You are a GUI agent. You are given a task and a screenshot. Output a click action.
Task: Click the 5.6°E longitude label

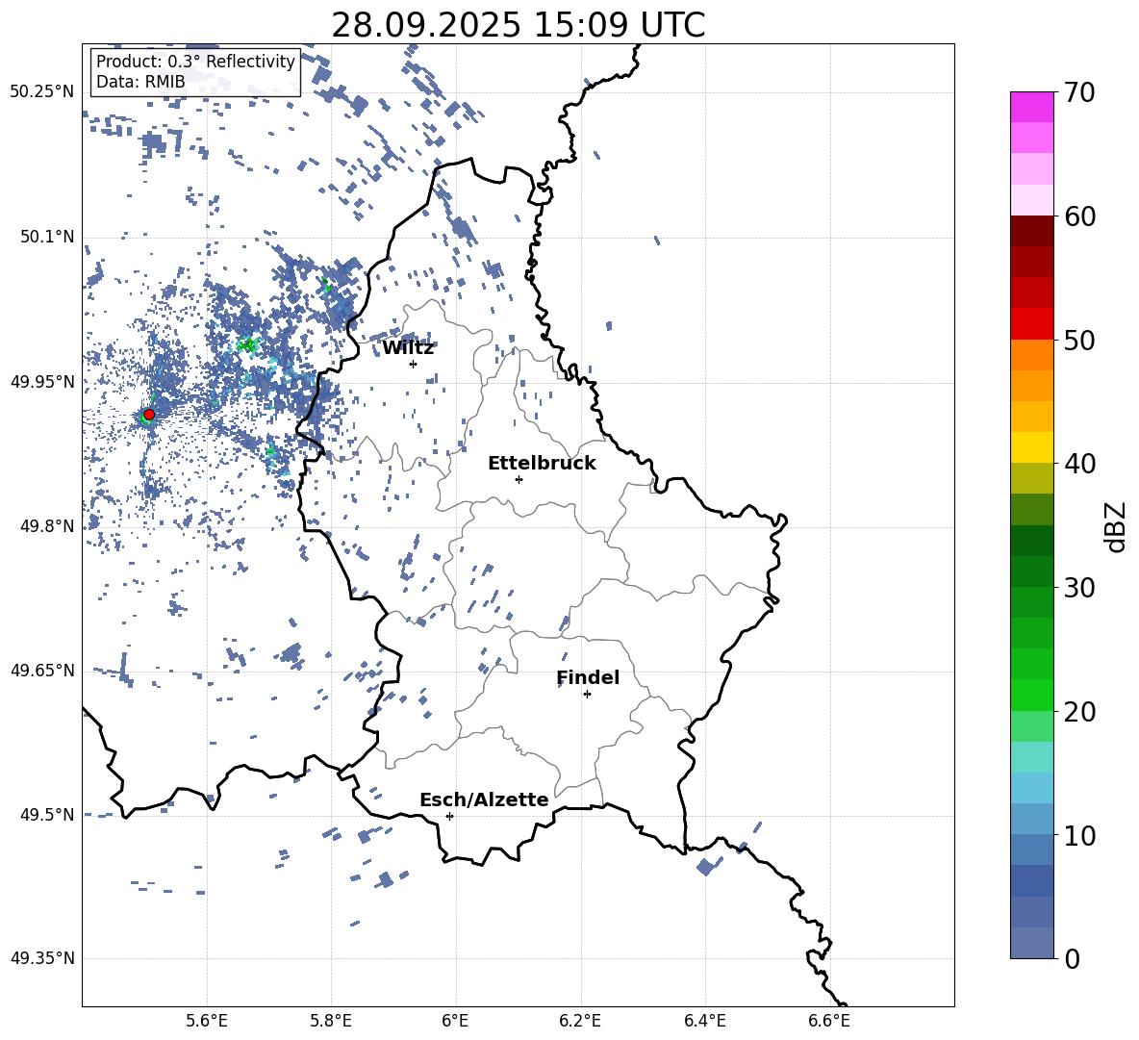coord(207,1022)
